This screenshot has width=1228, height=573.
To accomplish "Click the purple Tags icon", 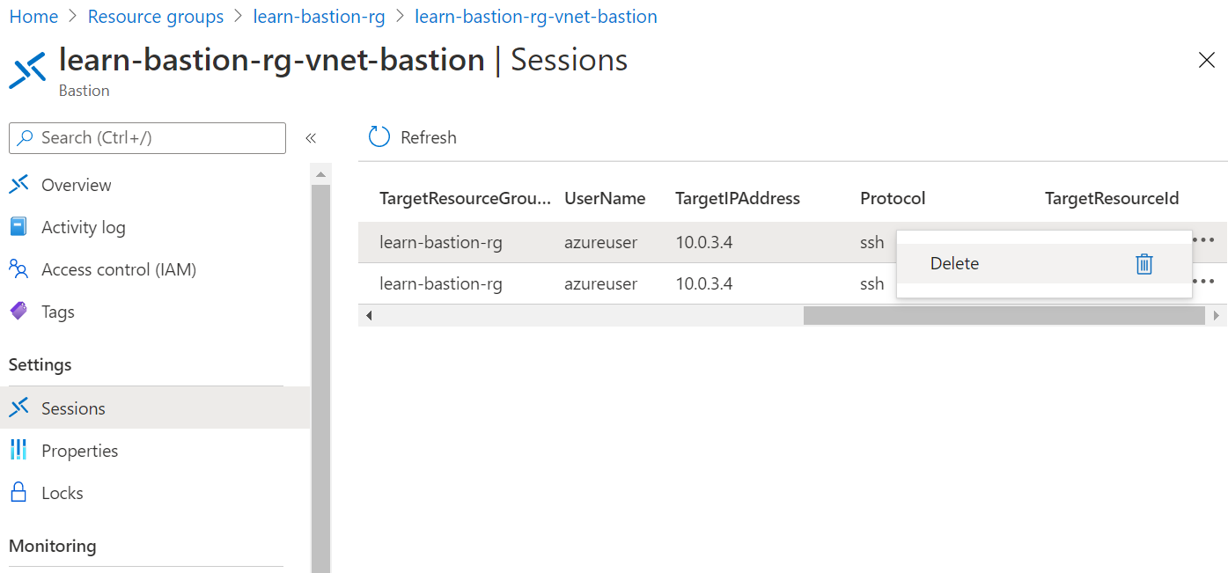I will (x=18, y=312).
